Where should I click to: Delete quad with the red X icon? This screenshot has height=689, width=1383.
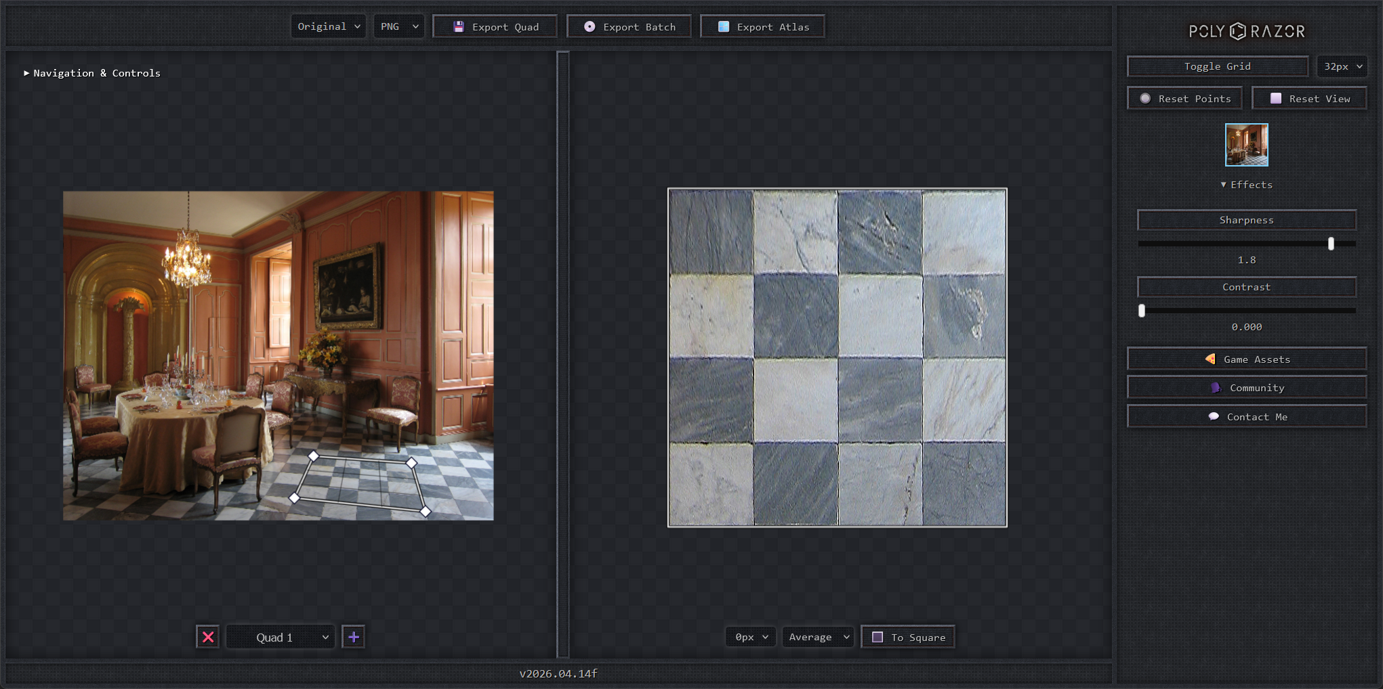coord(208,637)
